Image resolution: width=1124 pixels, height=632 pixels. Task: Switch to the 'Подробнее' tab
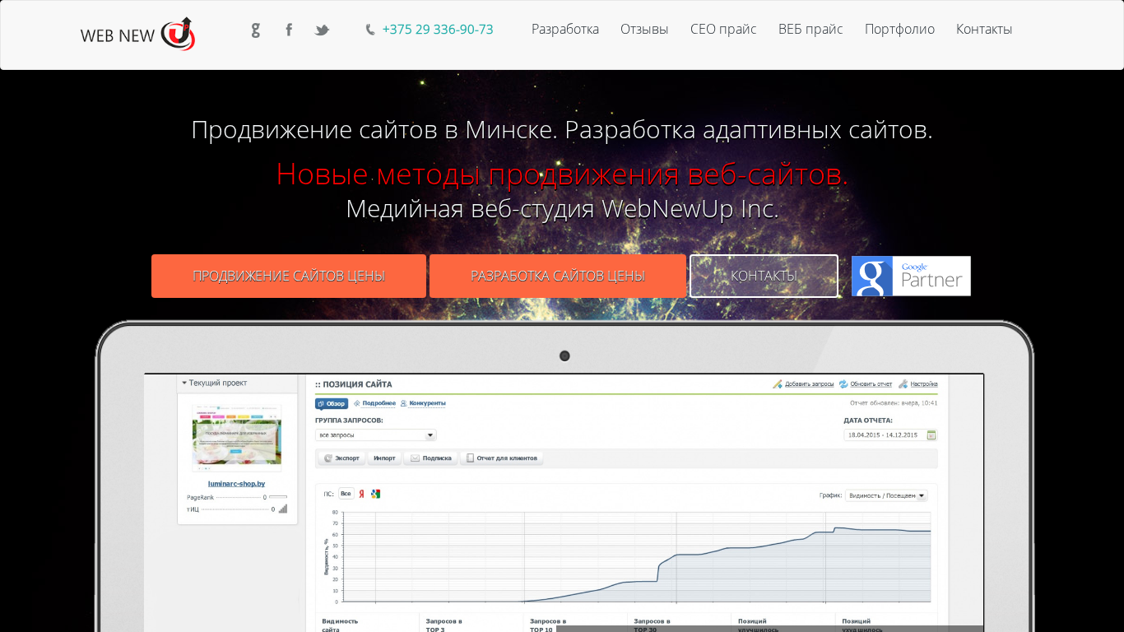click(374, 403)
